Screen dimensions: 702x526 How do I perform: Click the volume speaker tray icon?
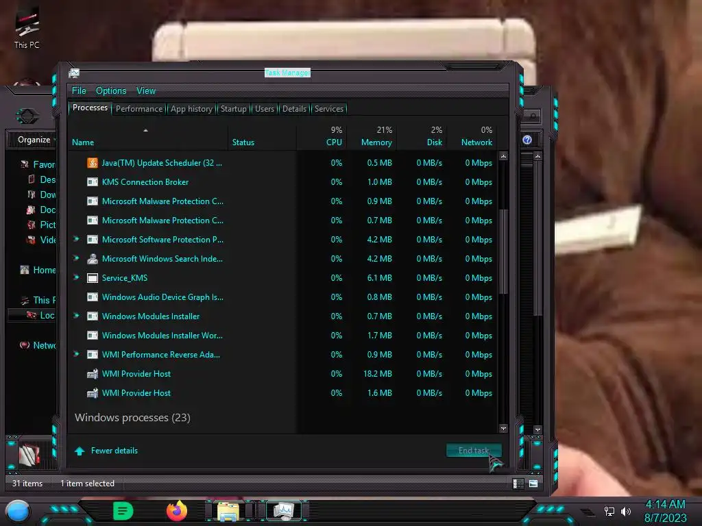[626, 511]
